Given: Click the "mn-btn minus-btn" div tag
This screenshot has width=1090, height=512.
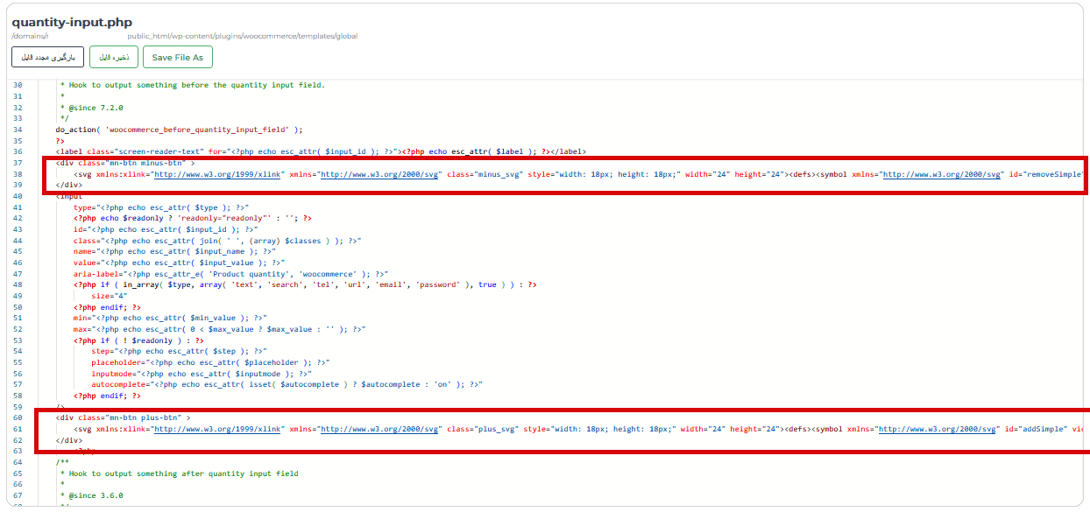Looking at the screenshot, I should pyautogui.click(x=124, y=163).
